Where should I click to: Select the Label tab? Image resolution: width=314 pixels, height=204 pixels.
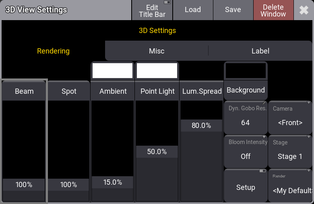260,51
